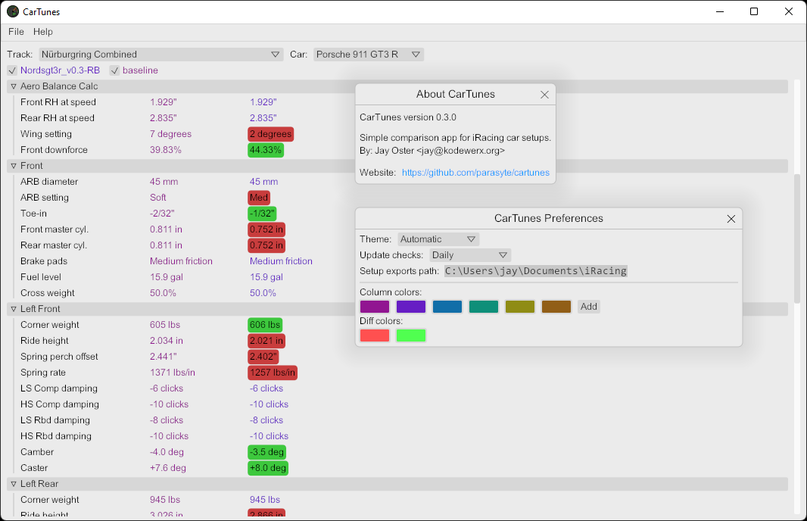Click the 'Brake pads' row label
807x521 pixels.
pyautogui.click(x=44, y=261)
